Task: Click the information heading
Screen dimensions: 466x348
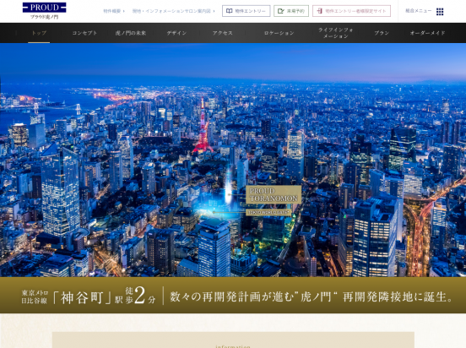Action: pyautogui.click(x=233, y=346)
